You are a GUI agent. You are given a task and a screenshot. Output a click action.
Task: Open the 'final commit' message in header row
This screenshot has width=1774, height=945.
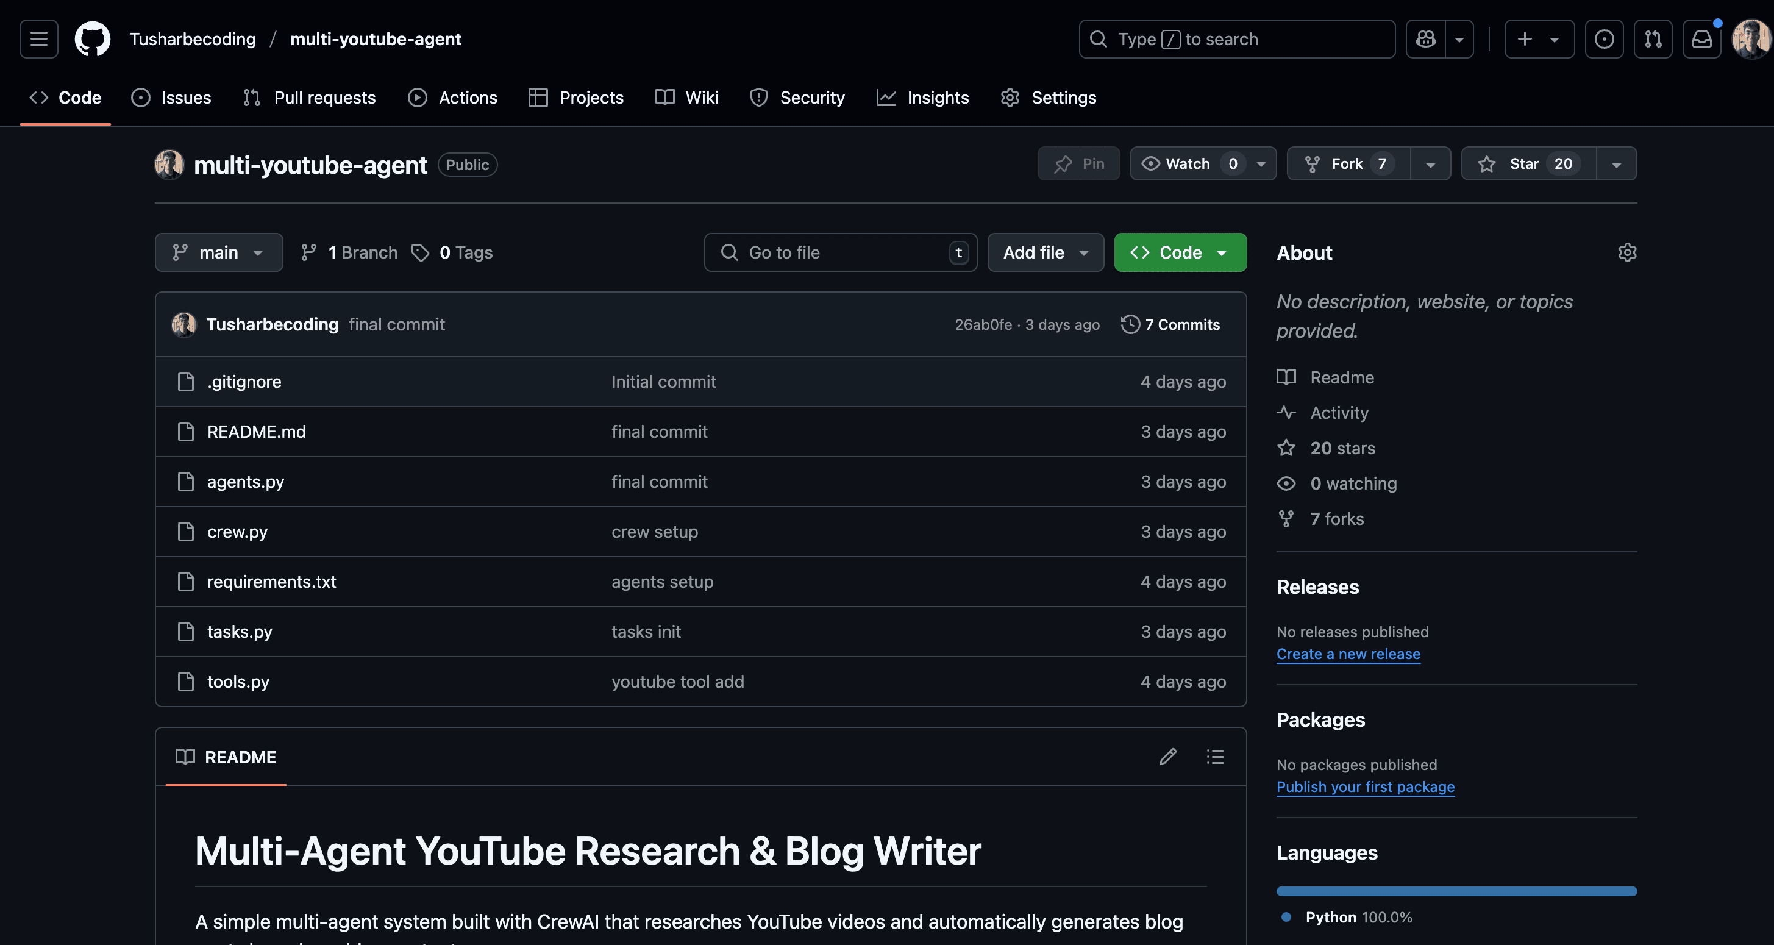397,324
